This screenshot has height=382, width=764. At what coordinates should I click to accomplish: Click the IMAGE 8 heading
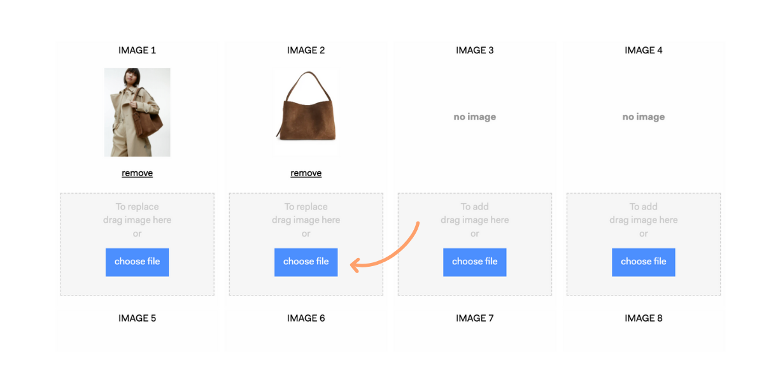[x=643, y=318]
